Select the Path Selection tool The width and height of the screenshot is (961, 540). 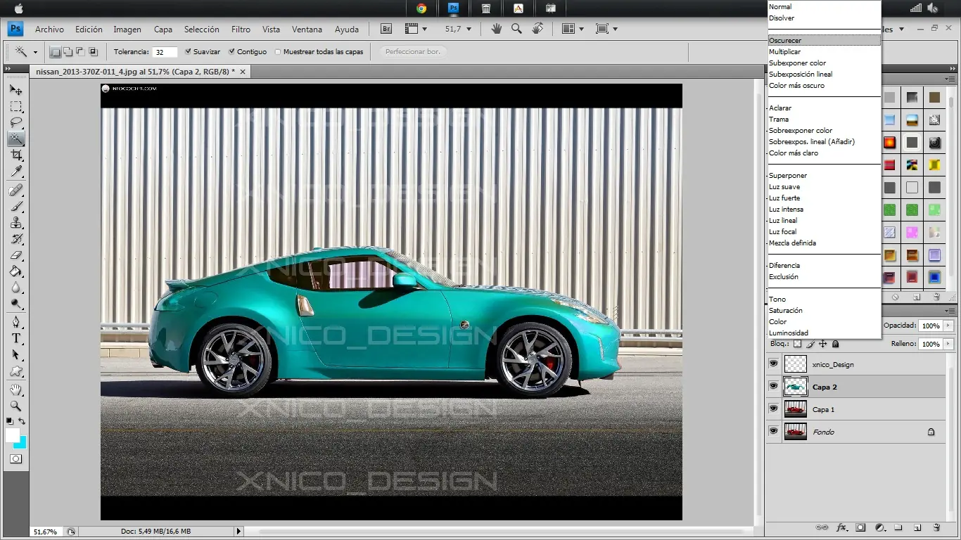click(15, 355)
